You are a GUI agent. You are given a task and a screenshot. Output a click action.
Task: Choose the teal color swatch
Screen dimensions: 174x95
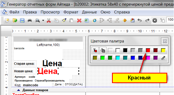125,58
